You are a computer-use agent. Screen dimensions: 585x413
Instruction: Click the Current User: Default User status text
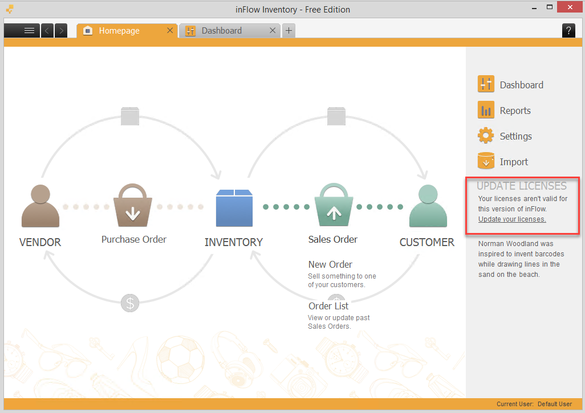tap(534, 404)
